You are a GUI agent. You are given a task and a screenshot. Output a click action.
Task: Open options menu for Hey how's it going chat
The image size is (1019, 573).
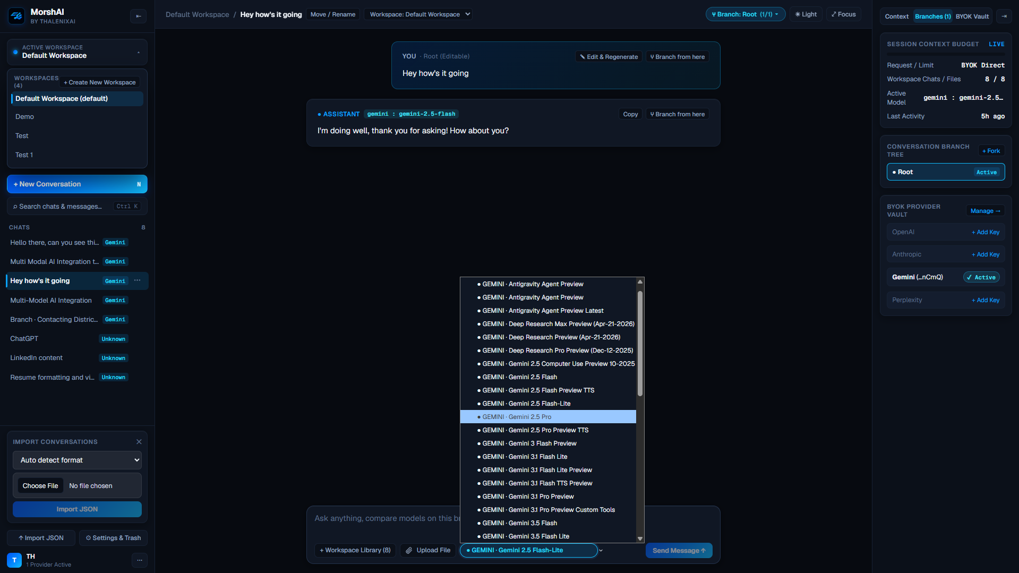(x=138, y=280)
